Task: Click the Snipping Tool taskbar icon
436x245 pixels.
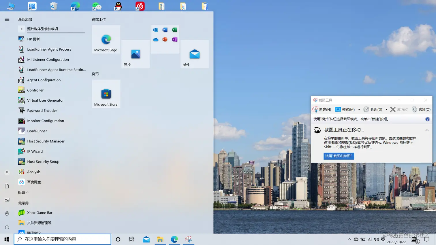Action: (189, 239)
